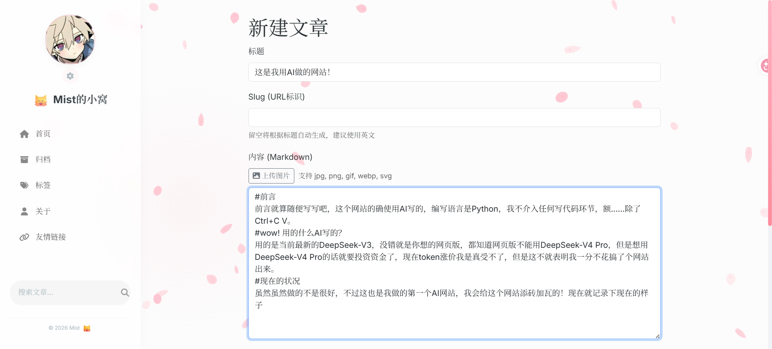Click the 支持 jpg, png, gif, webp, svg note
This screenshot has width=772, height=349.
click(x=345, y=176)
